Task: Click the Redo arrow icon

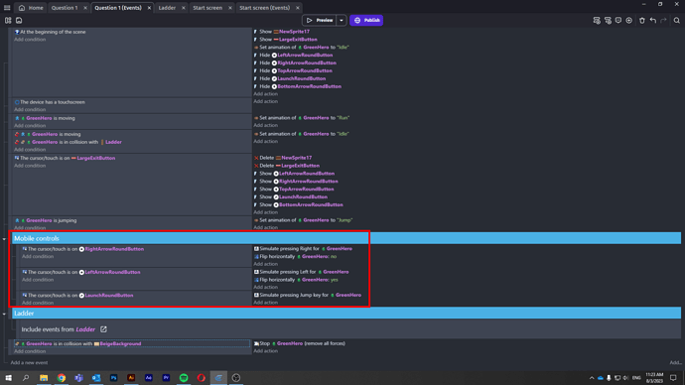Action: [x=663, y=21]
